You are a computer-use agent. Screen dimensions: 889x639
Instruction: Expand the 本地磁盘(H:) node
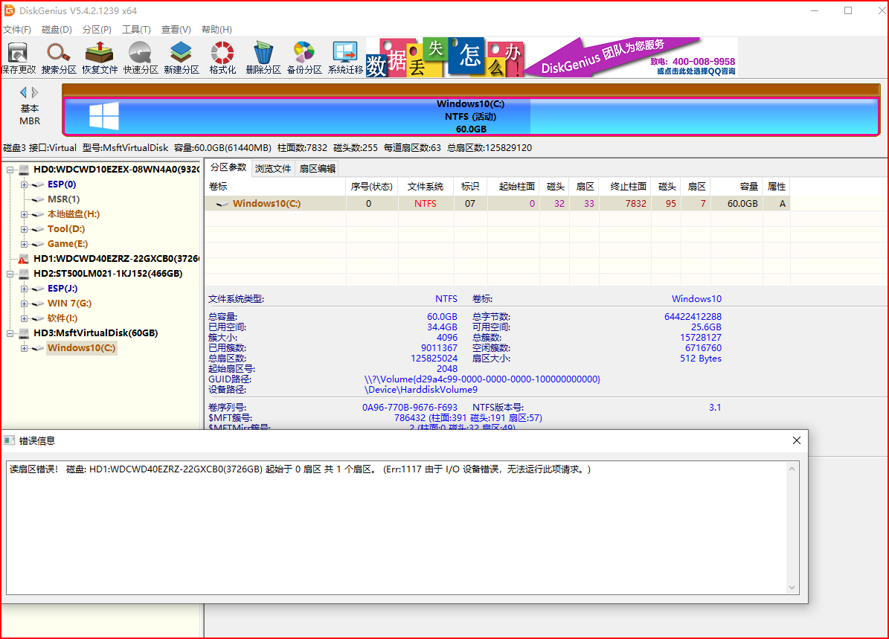(x=24, y=214)
